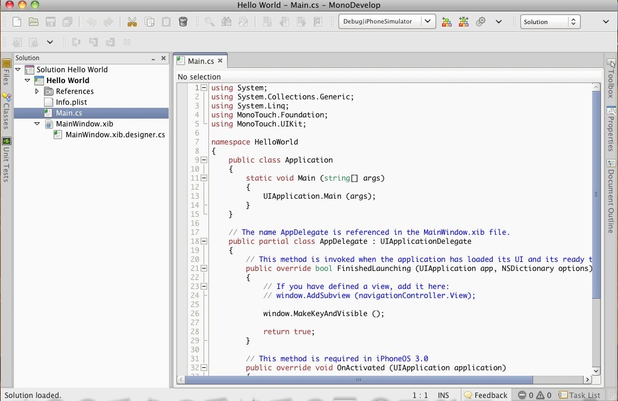Open the Files side pad tab
The width and height of the screenshot is (618, 401).
(x=6, y=72)
